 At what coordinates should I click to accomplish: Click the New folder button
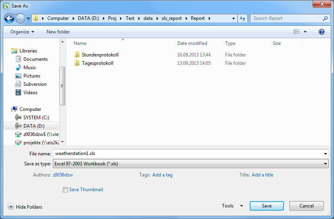pos(58,32)
